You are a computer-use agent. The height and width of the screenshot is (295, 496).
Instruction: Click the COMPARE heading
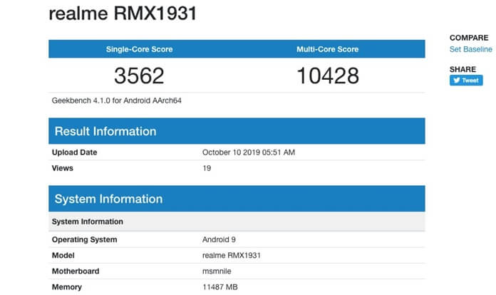click(x=469, y=38)
